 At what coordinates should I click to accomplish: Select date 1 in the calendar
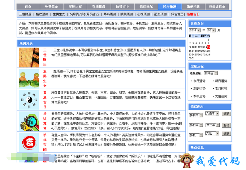208,40
